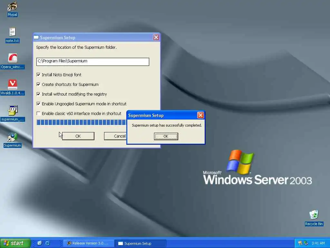Toggle Create shortcuts for Supermium checkbox
This screenshot has height=248, width=330.
click(38, 84)
